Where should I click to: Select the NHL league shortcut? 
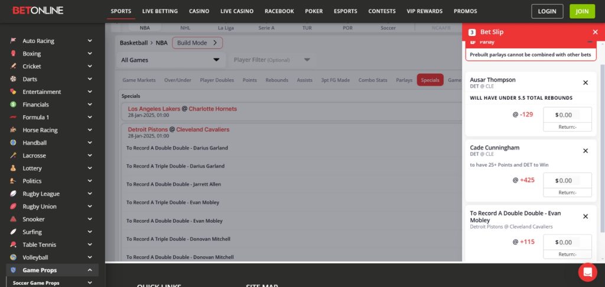185,28
